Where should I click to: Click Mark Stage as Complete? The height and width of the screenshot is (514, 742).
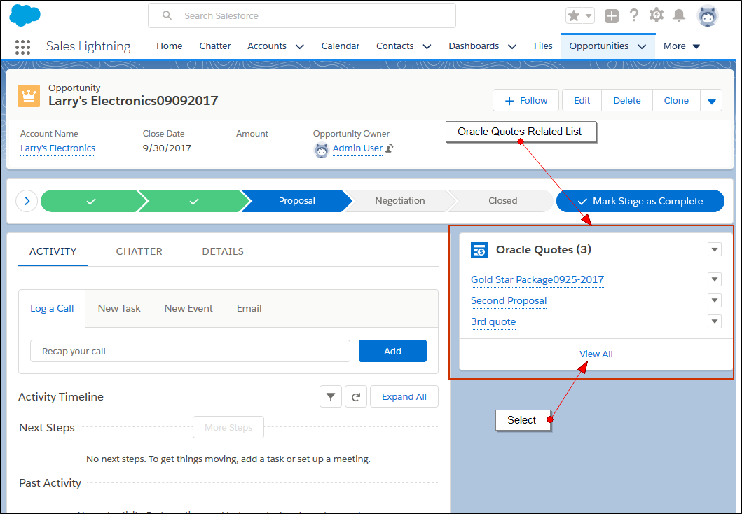(x=640, y=201)
